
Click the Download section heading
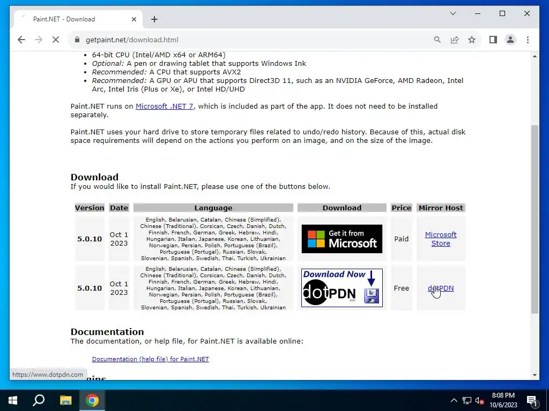click(x=94, y=177)
